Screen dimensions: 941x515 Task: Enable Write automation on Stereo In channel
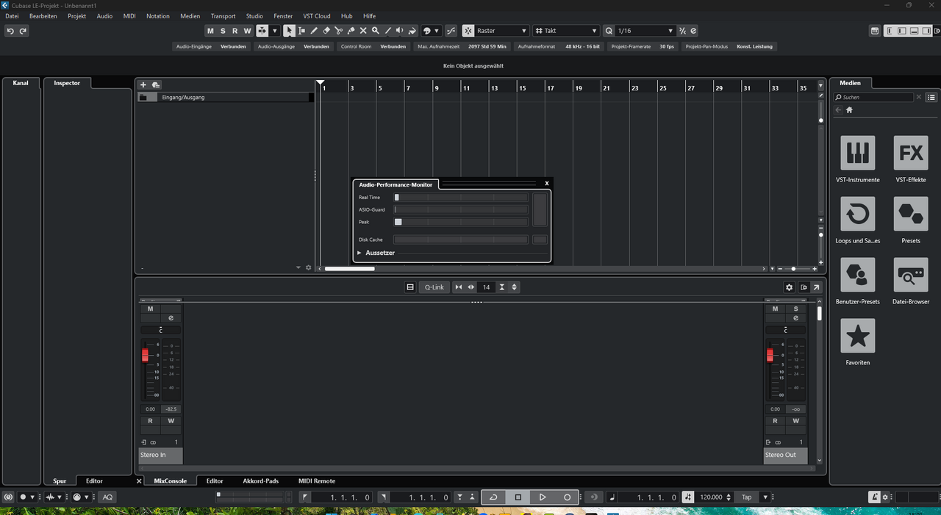171,421
